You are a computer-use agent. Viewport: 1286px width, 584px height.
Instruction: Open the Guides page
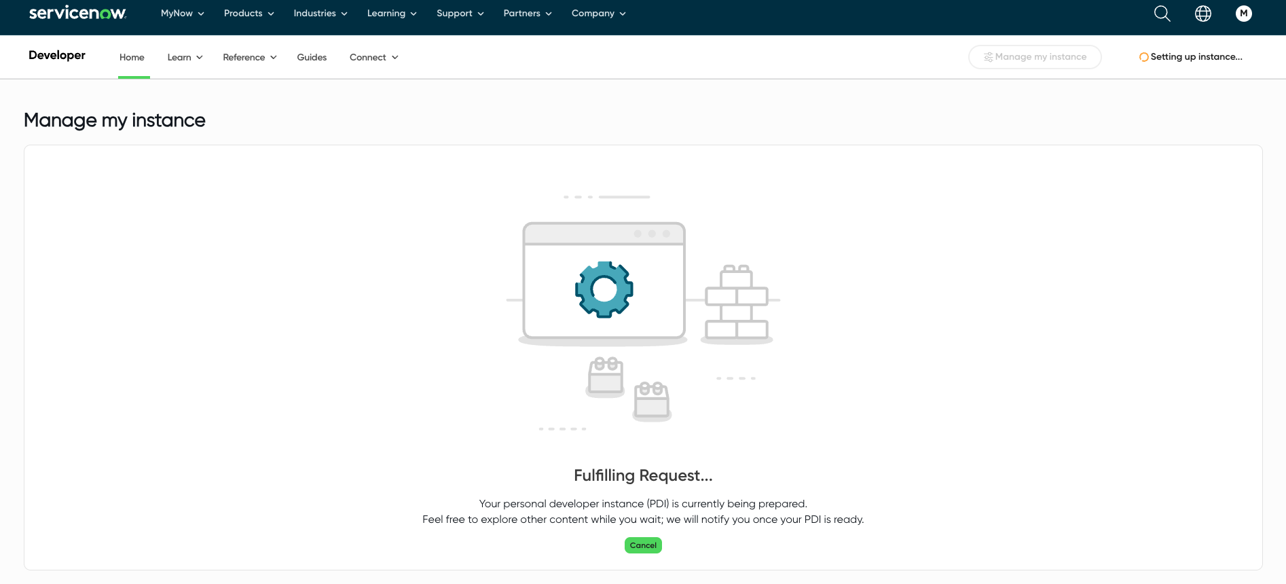pyautogui.click(x=312, y=58)
